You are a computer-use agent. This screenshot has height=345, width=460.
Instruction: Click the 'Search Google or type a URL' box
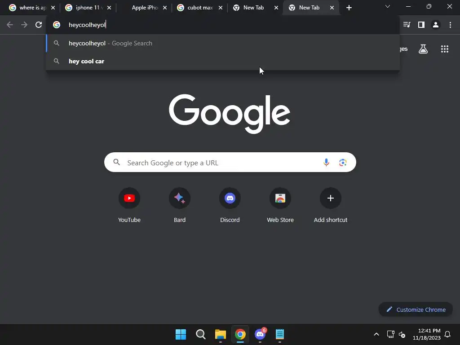coord(230,162)
